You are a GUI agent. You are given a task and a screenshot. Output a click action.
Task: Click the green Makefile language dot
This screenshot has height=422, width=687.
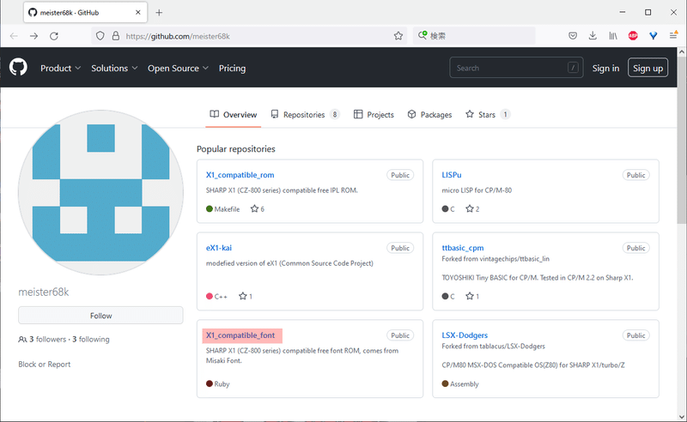coord(210,208)
